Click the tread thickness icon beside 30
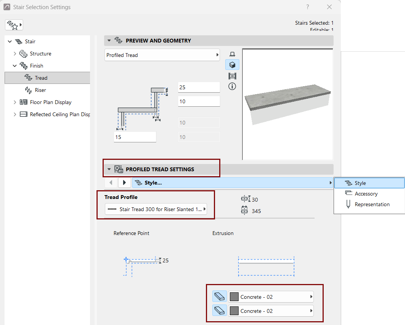This screenshot has width=405, height=325. point(246,199)
